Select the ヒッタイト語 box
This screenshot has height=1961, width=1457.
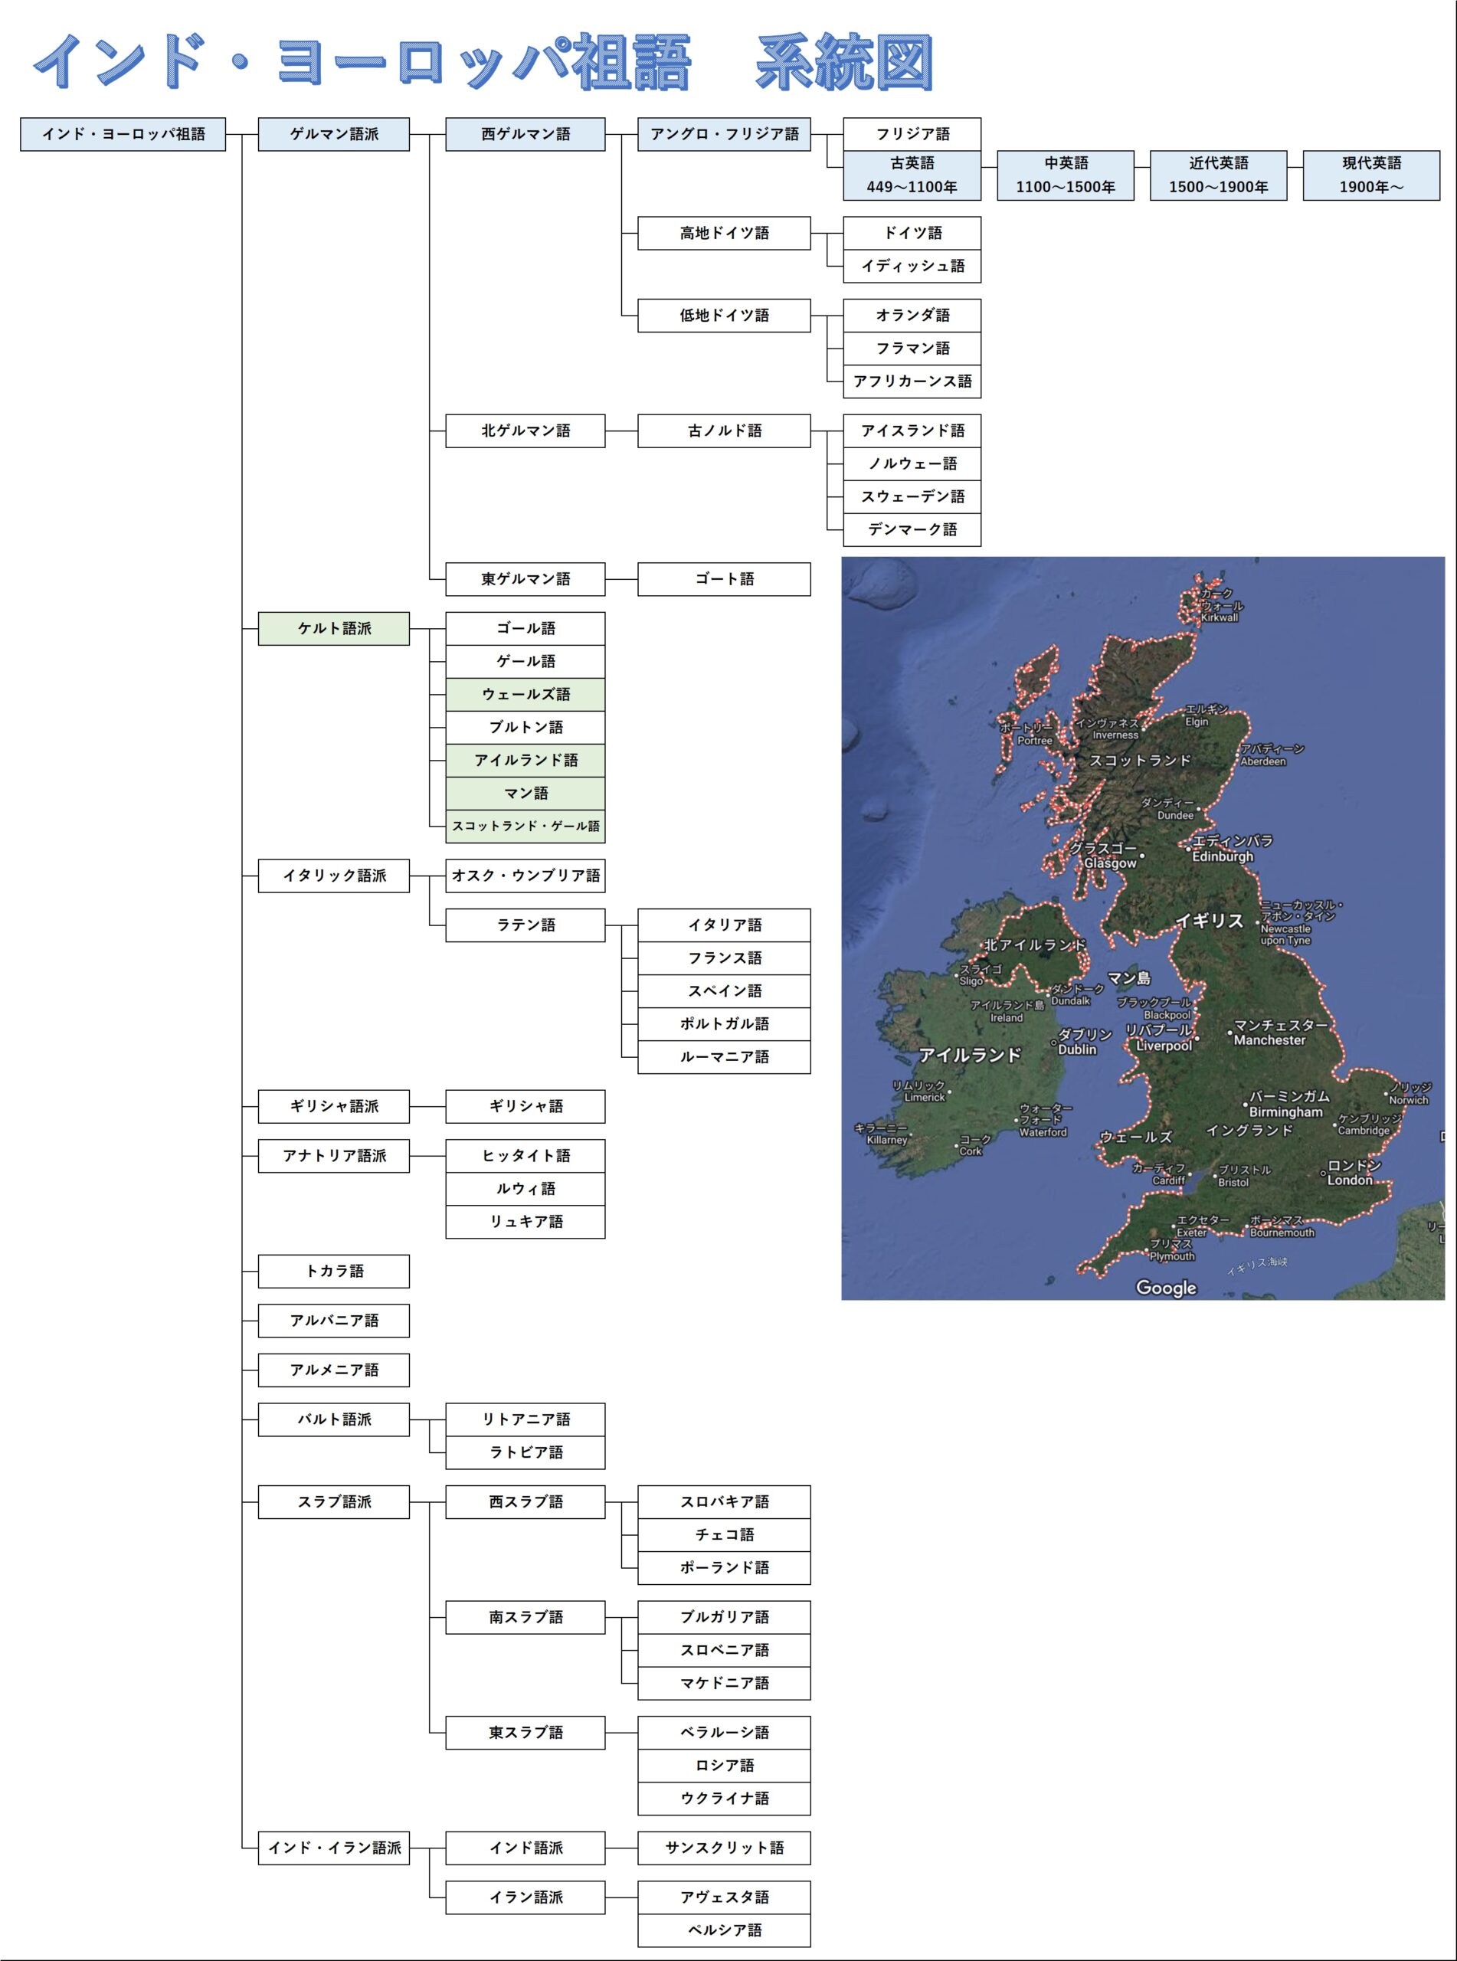pyautogui.click(x=526, y=1156)
